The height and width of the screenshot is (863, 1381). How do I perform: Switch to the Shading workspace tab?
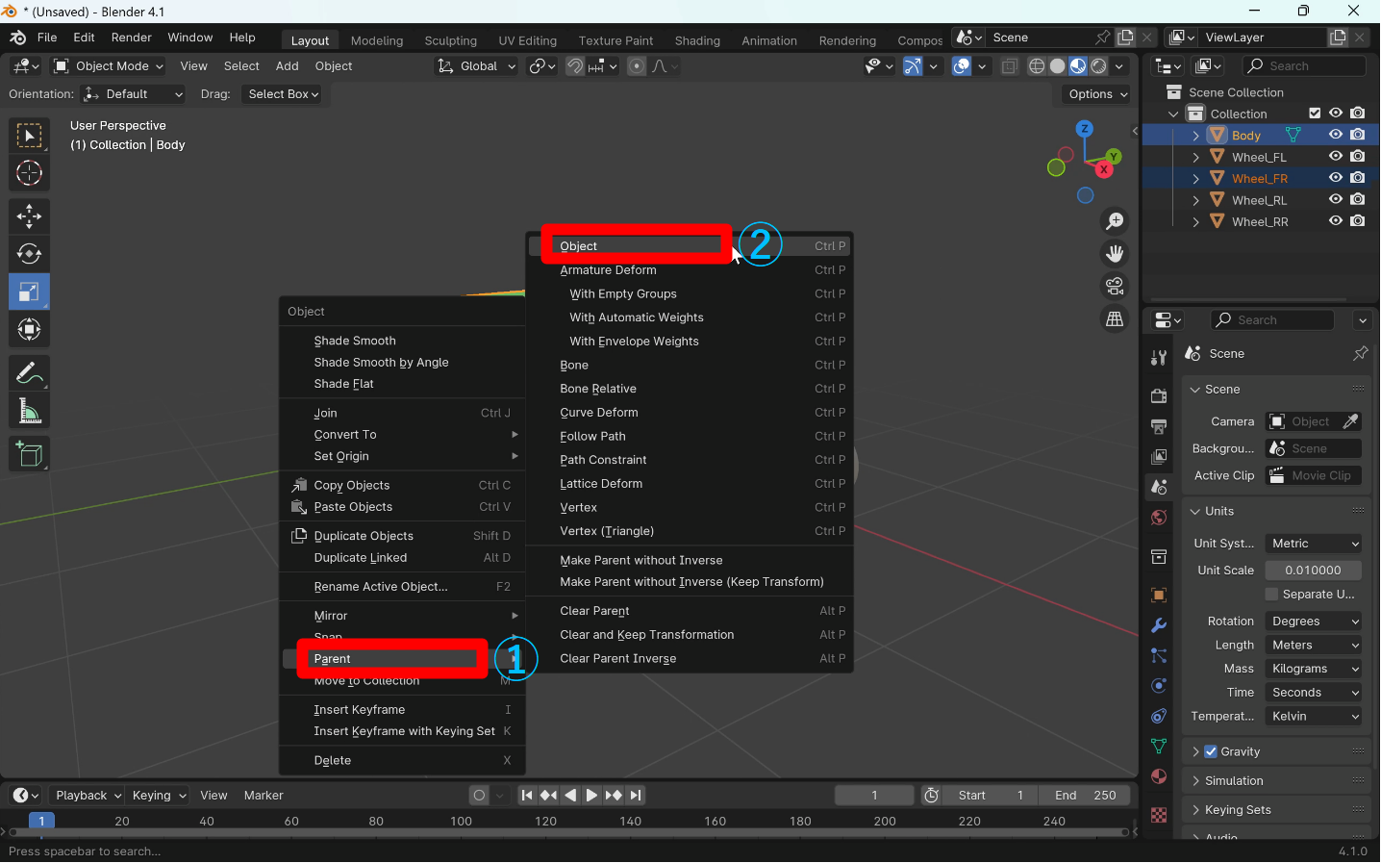pos(697,40)
